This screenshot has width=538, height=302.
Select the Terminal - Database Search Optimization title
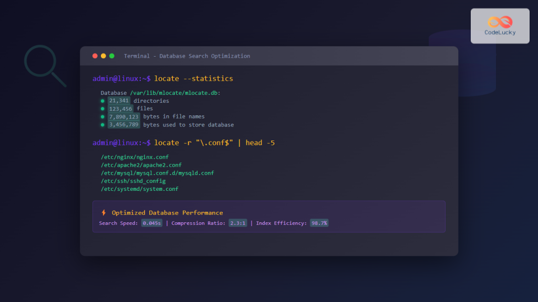[x=187, y=56]
